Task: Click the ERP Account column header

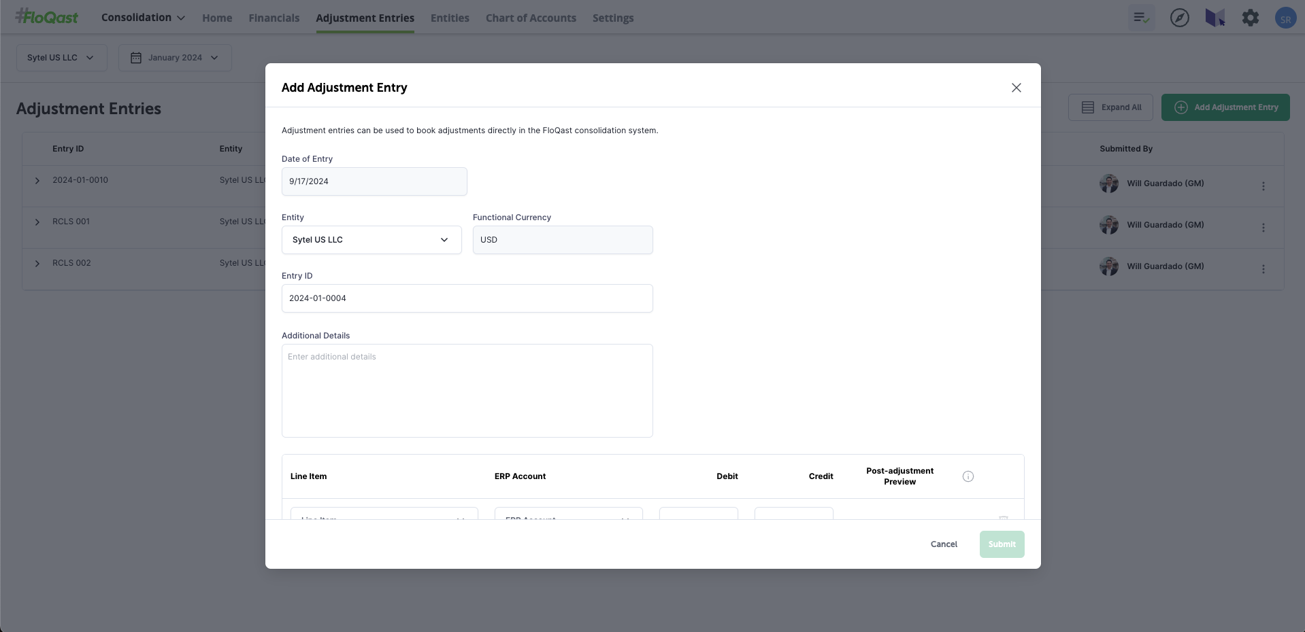Action: (x=520, y=476)
